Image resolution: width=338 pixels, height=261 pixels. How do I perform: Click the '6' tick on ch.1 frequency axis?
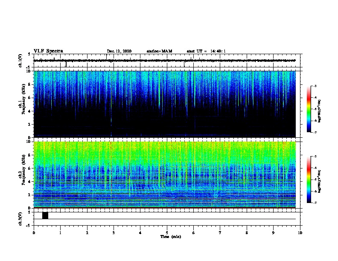[x=29, y=98]
